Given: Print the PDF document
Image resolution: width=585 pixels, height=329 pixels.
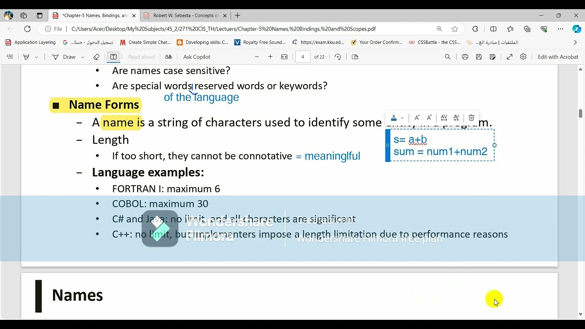Looking at the screenshot, I should [x=465, y=57].
